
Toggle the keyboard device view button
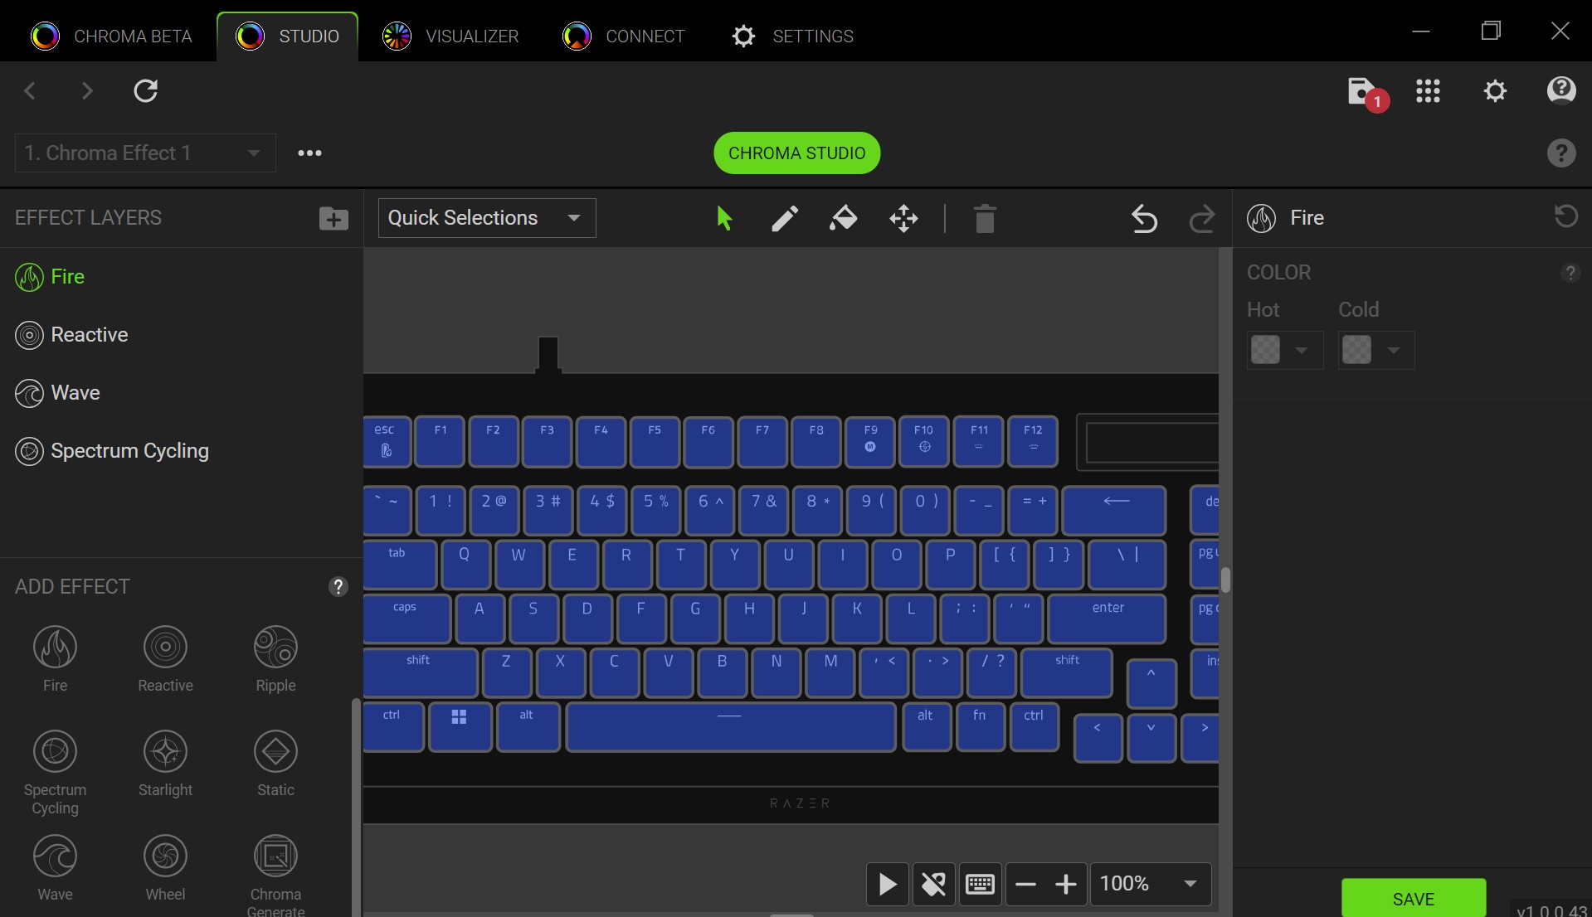[x=980, y=884]
